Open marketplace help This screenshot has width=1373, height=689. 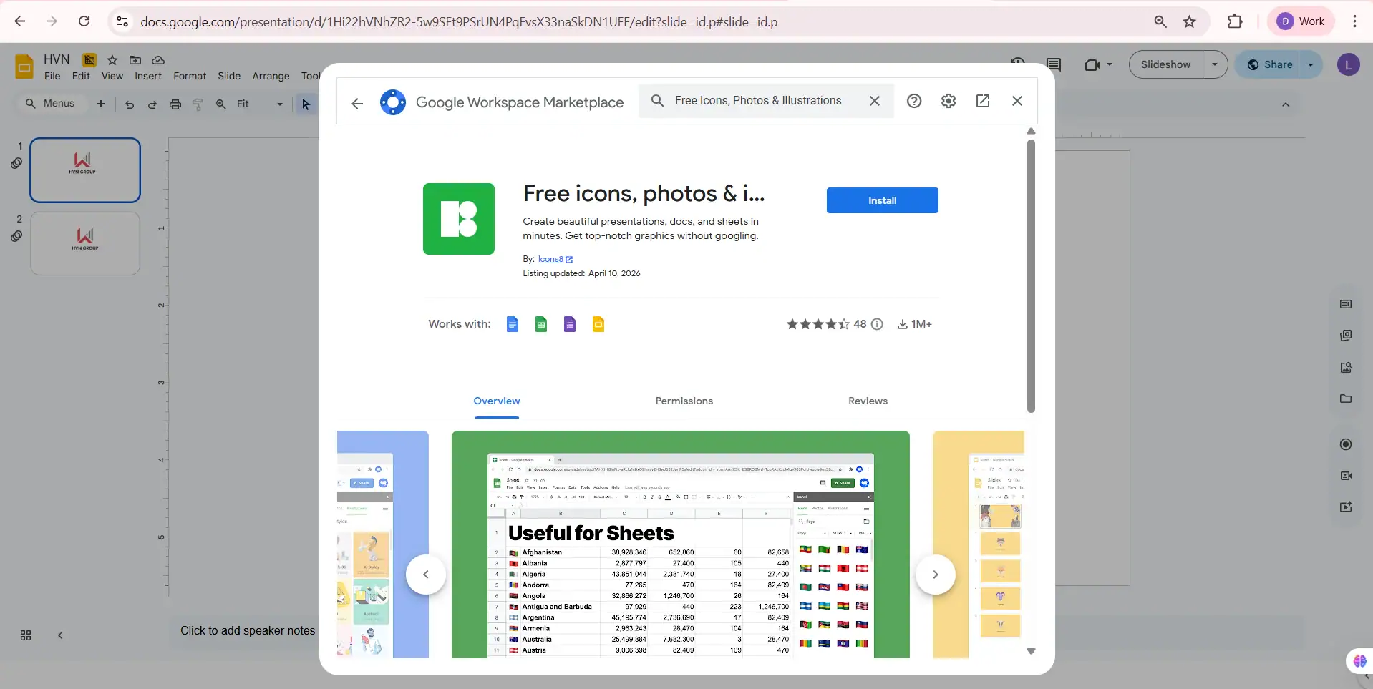point(914,101)
